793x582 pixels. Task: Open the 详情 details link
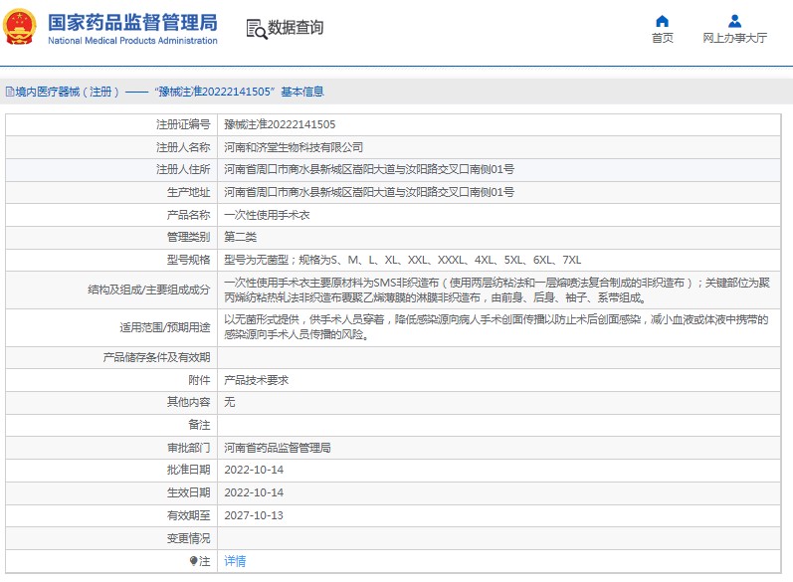235,561
